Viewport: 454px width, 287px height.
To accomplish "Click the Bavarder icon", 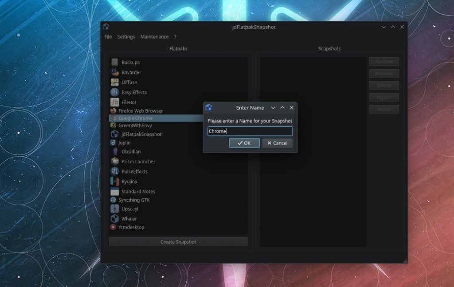I will click(x=115, y=72).
